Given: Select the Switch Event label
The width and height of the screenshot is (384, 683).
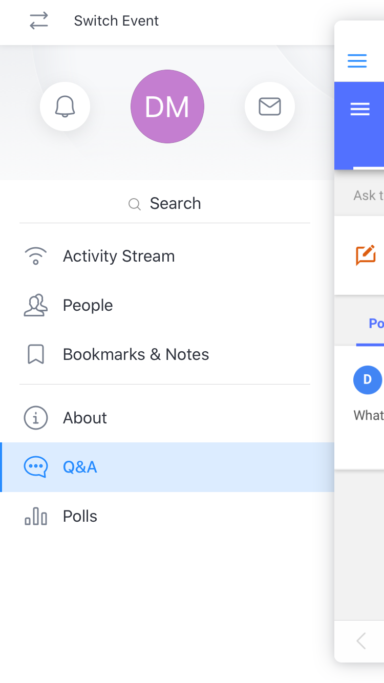Looking at the screenshot, I should click(116, 20).
